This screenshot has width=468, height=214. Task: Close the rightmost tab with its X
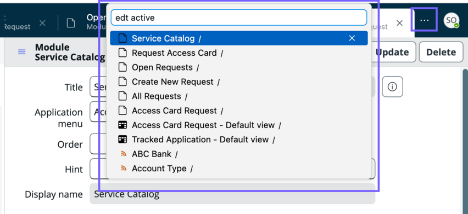(x=400, y=23)
